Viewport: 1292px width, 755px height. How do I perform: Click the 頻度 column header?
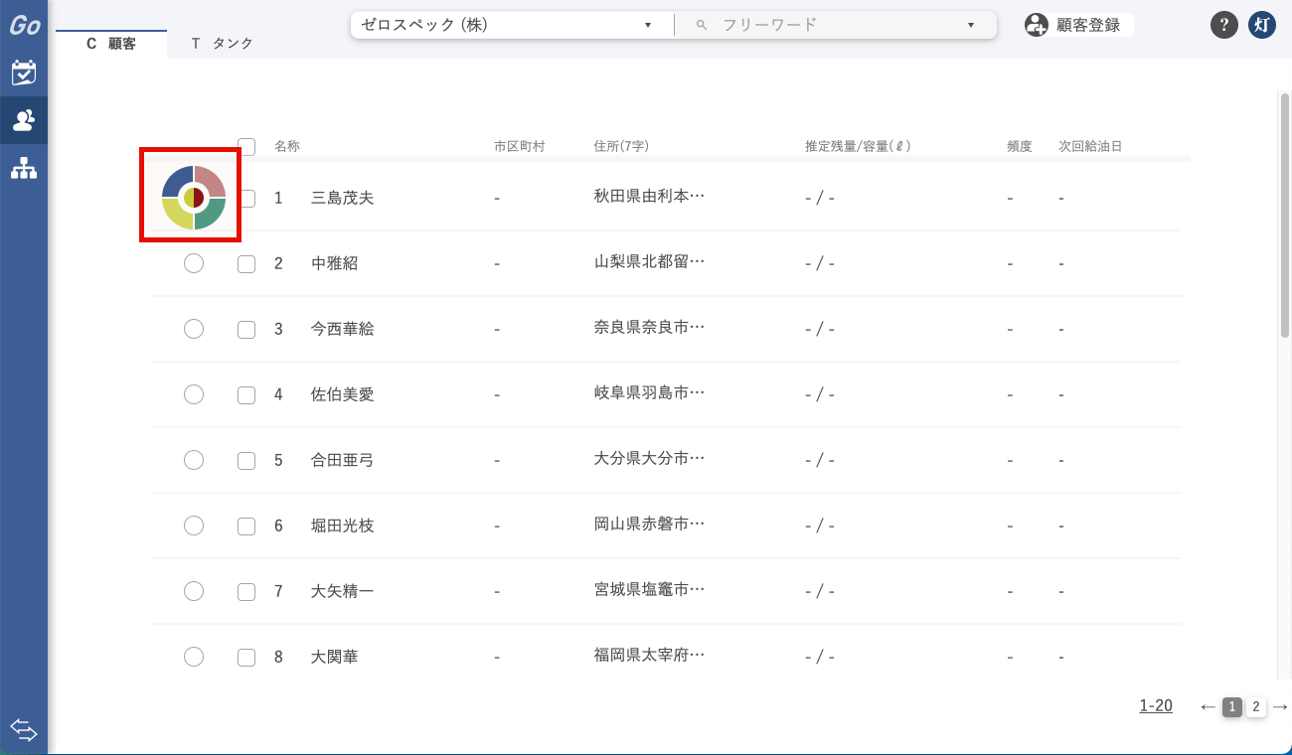pos(1020,146)
